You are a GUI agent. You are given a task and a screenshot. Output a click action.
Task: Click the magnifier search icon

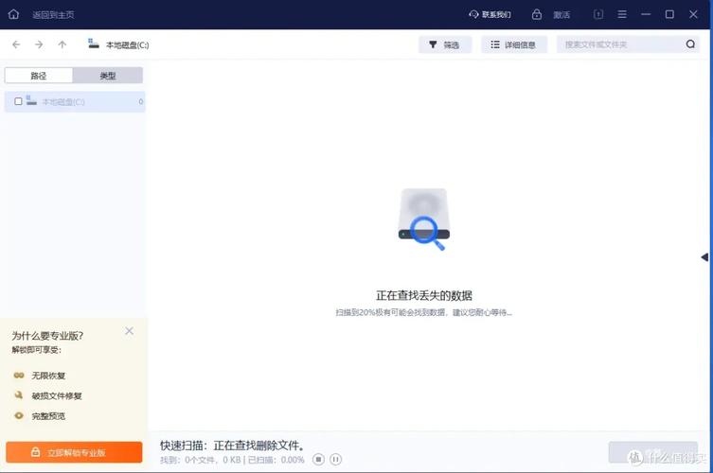point(690,44)
